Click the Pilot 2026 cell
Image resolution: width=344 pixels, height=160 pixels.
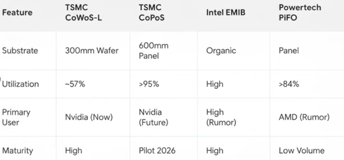[x=157, y=150]
